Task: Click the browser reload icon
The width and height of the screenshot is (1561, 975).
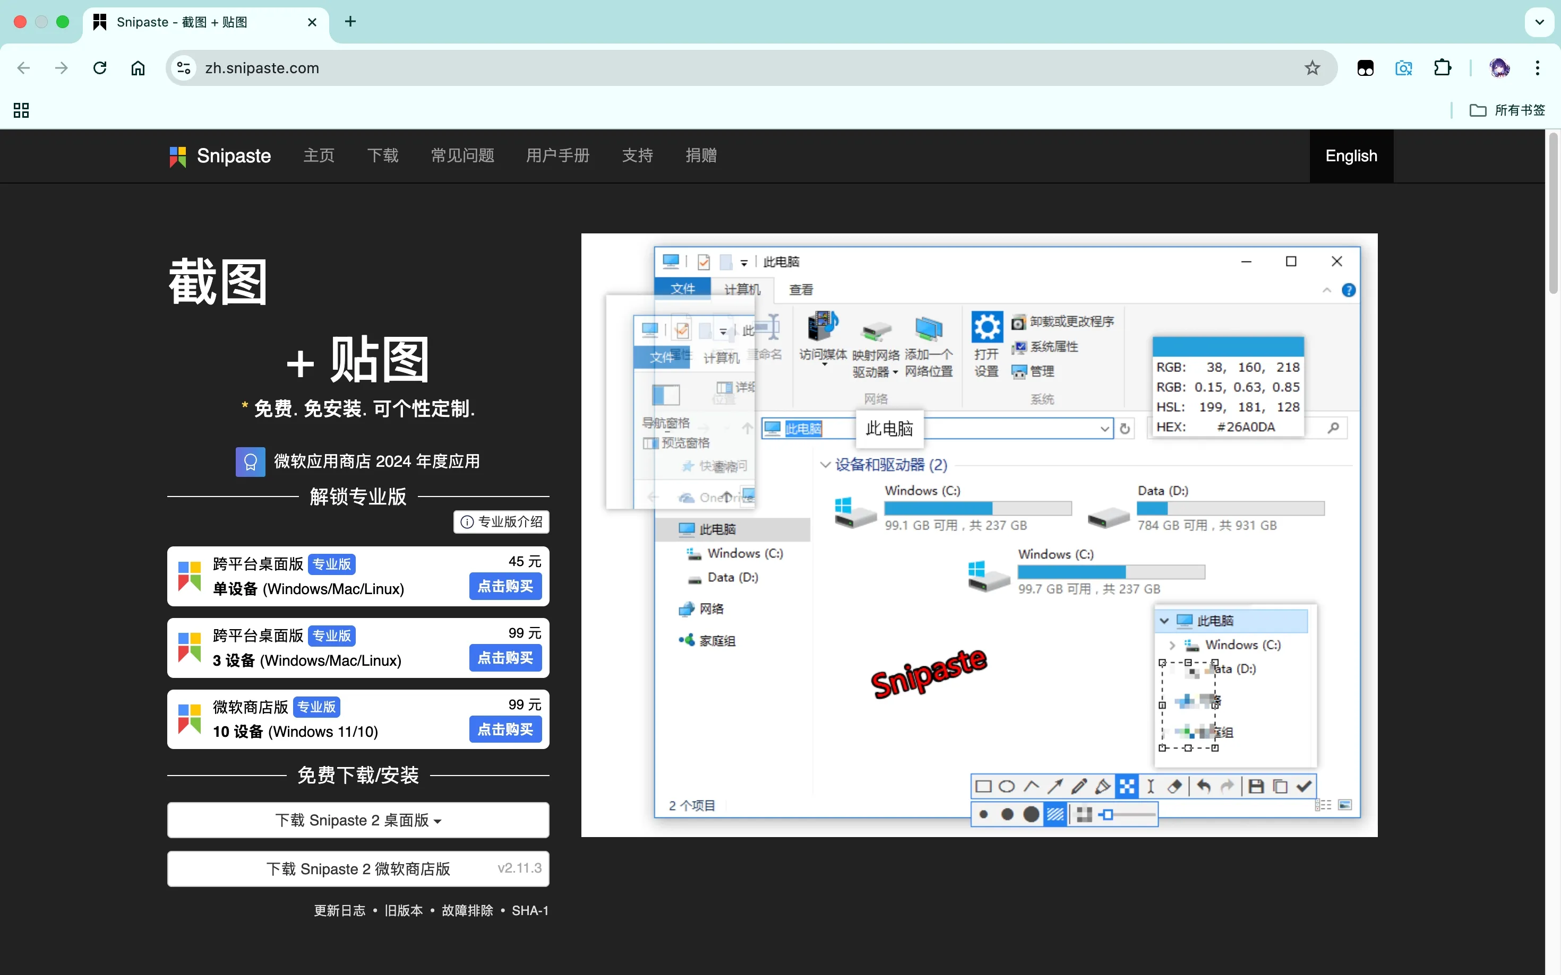Action: click(x=99, y=68)
